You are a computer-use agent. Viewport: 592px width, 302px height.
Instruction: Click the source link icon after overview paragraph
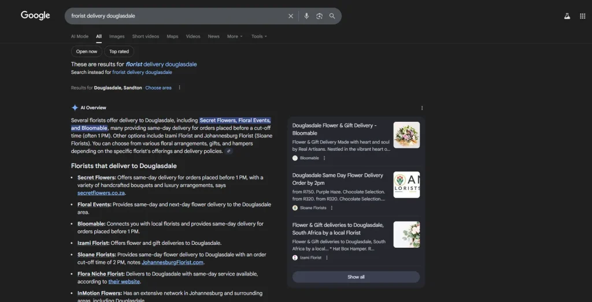tap(229, 151)
